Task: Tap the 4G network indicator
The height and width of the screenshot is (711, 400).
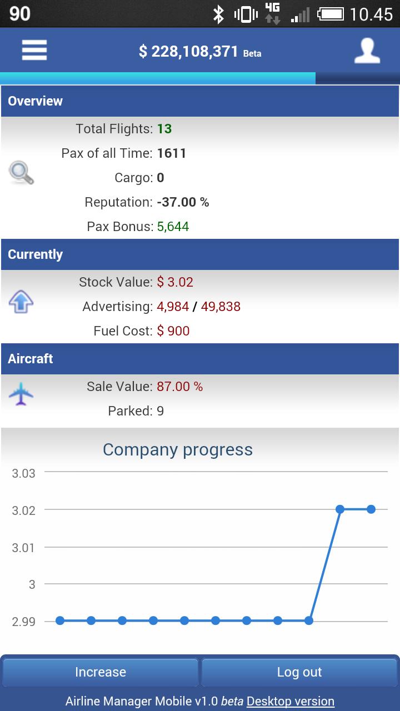Action: pos(272,13)
